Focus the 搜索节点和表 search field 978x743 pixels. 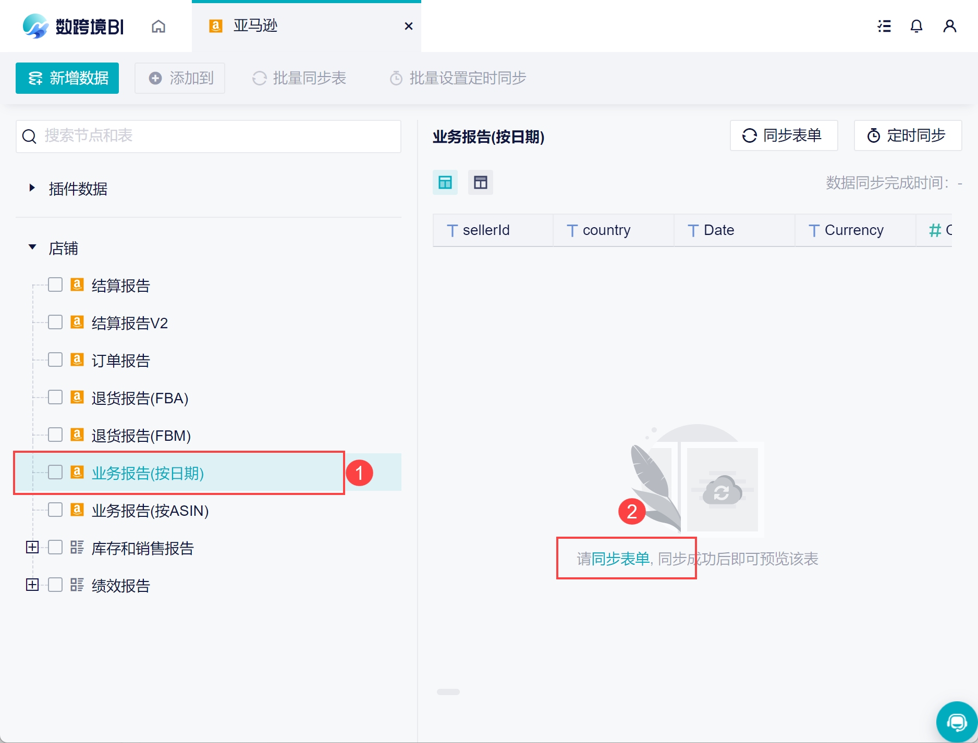(x=209, y=136)
